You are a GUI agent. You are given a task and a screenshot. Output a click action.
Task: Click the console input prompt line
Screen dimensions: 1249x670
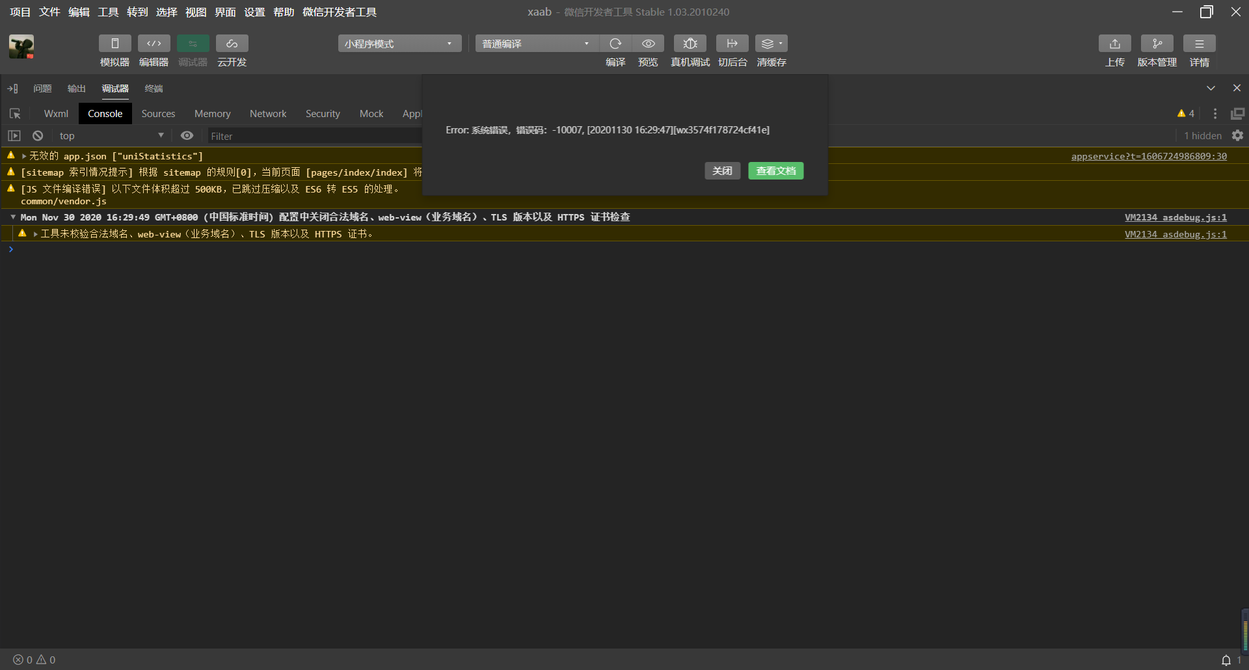point(624,250)
